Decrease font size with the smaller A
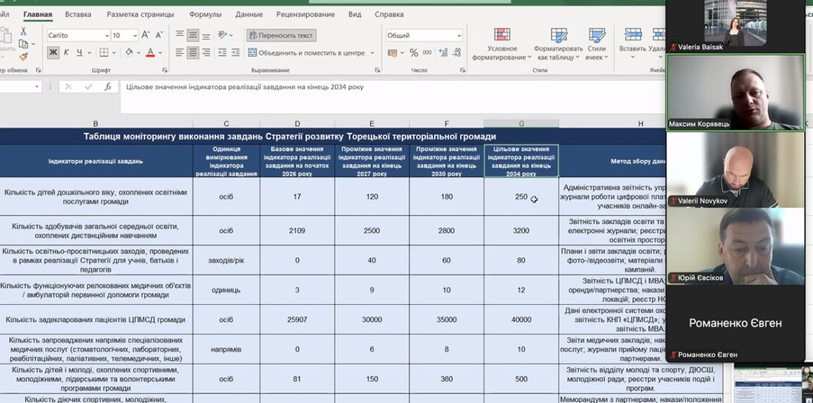This screenshot has height=403, width=813. click(159, 35)
